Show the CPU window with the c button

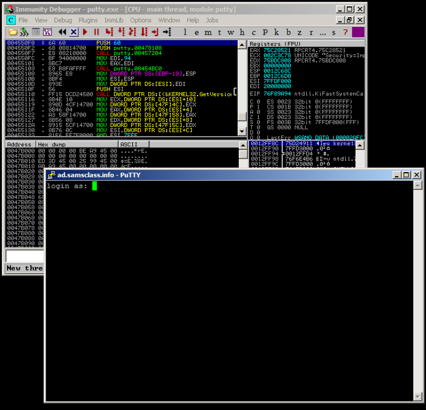254,33
